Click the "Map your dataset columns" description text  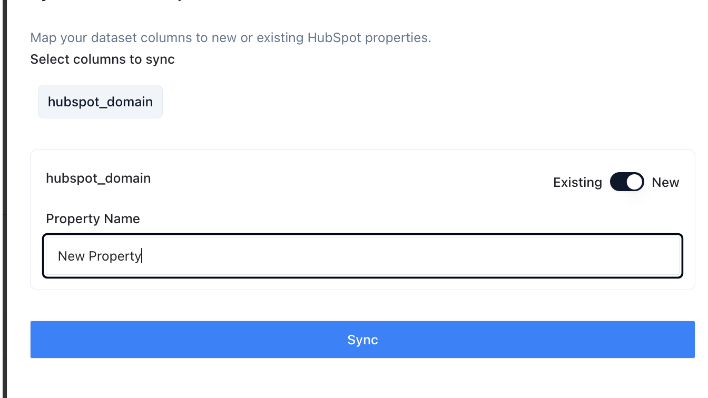pyautogui.click(x=230, y=38)
